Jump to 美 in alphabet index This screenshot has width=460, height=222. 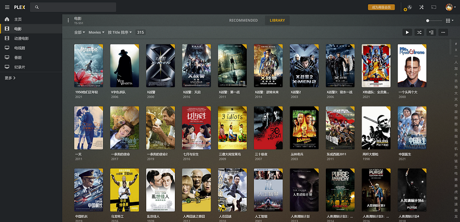point(456,186)
